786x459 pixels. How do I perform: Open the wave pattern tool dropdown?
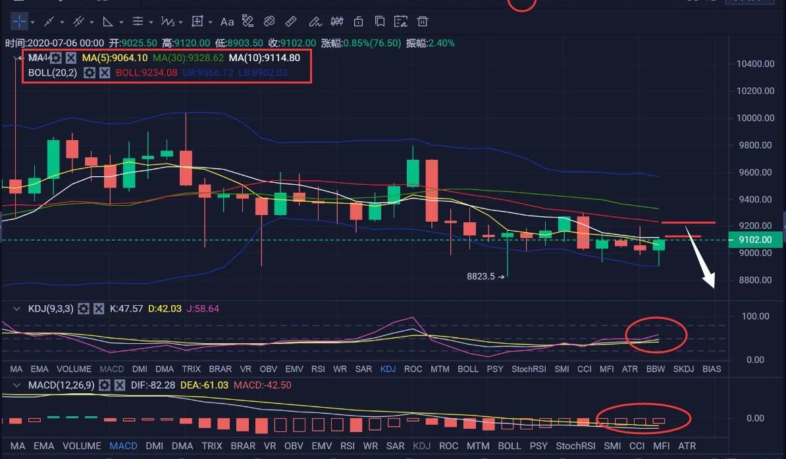coord(181,22)
